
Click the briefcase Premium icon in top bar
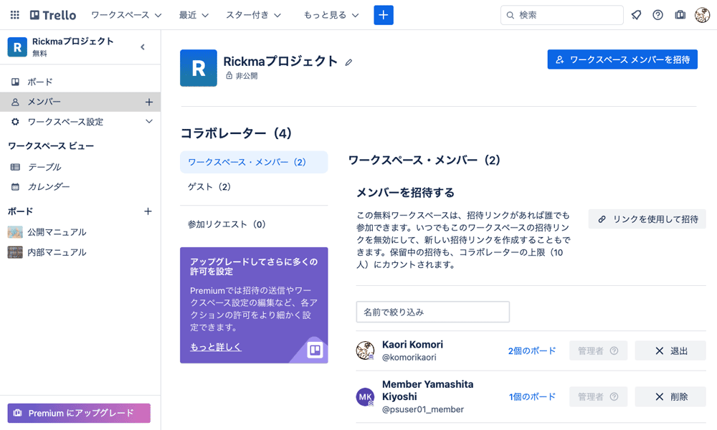[x=680, y=15]
